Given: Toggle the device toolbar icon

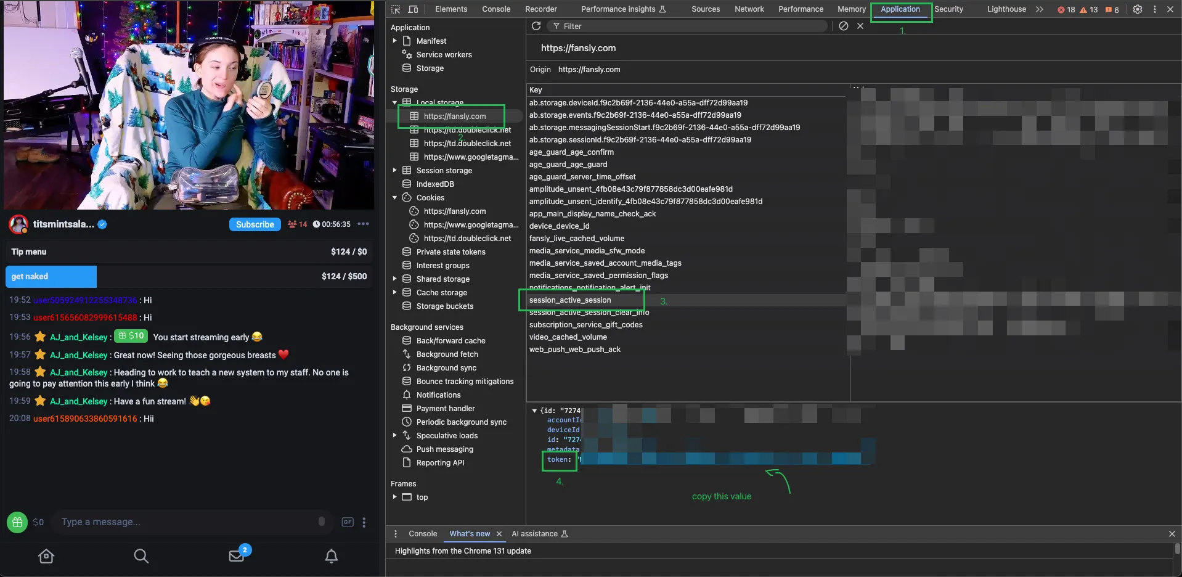Looking at the screenshot, I should coord(413,9).
